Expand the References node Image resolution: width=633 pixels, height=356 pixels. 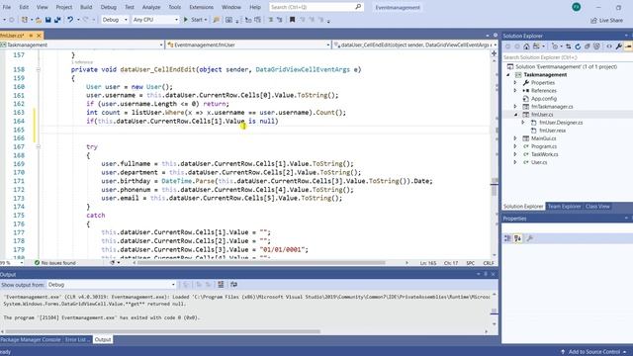515,90
